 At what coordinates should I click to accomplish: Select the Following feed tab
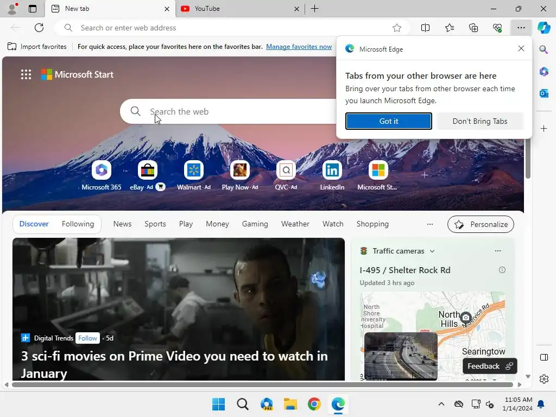coord(78,224)
